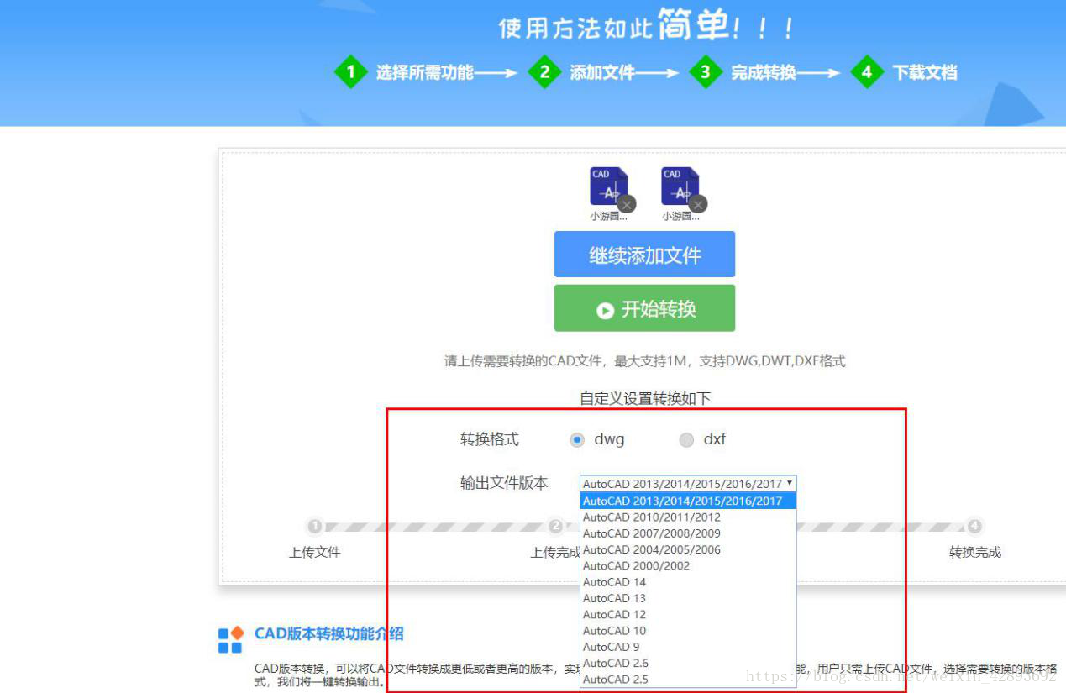Image resolution: width=1066 pixels, height=693 pixels.
Task: Choose AutoCAD 14 option
Action: coord(688,582)
